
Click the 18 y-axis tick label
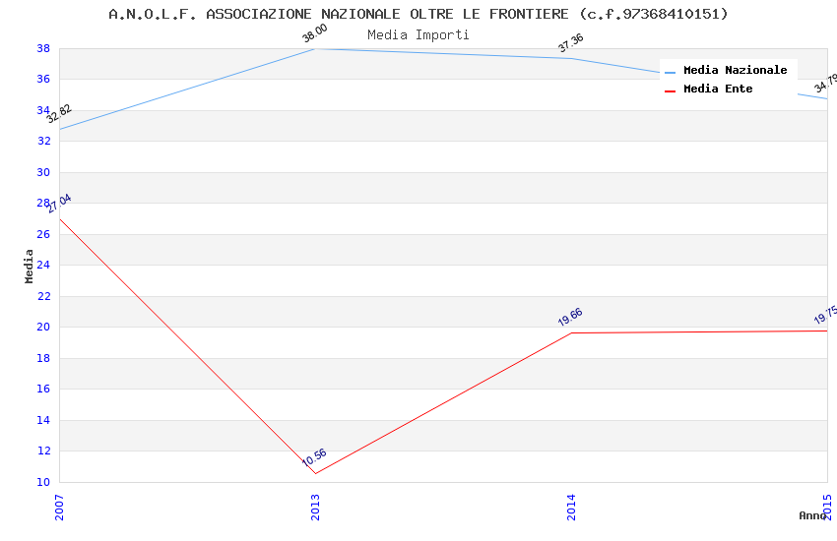(43, 358)
